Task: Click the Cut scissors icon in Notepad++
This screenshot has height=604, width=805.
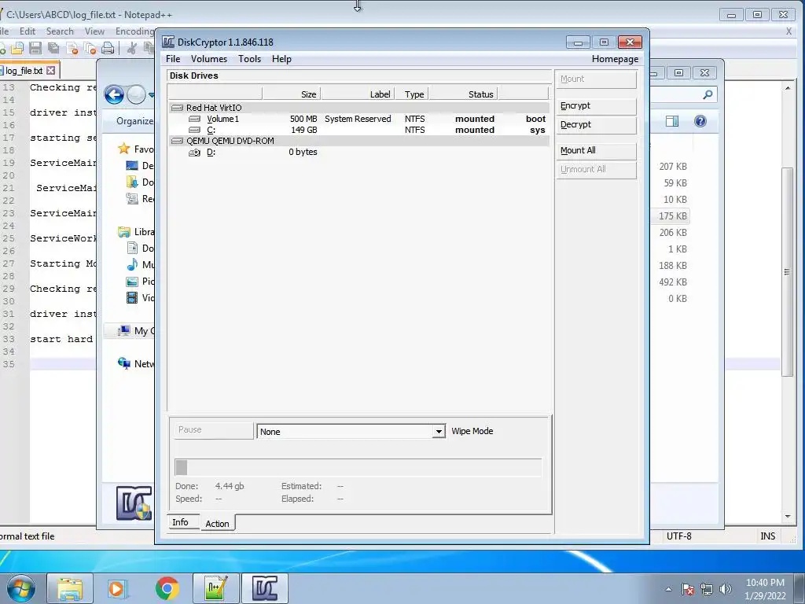Action: pos(132,48)
